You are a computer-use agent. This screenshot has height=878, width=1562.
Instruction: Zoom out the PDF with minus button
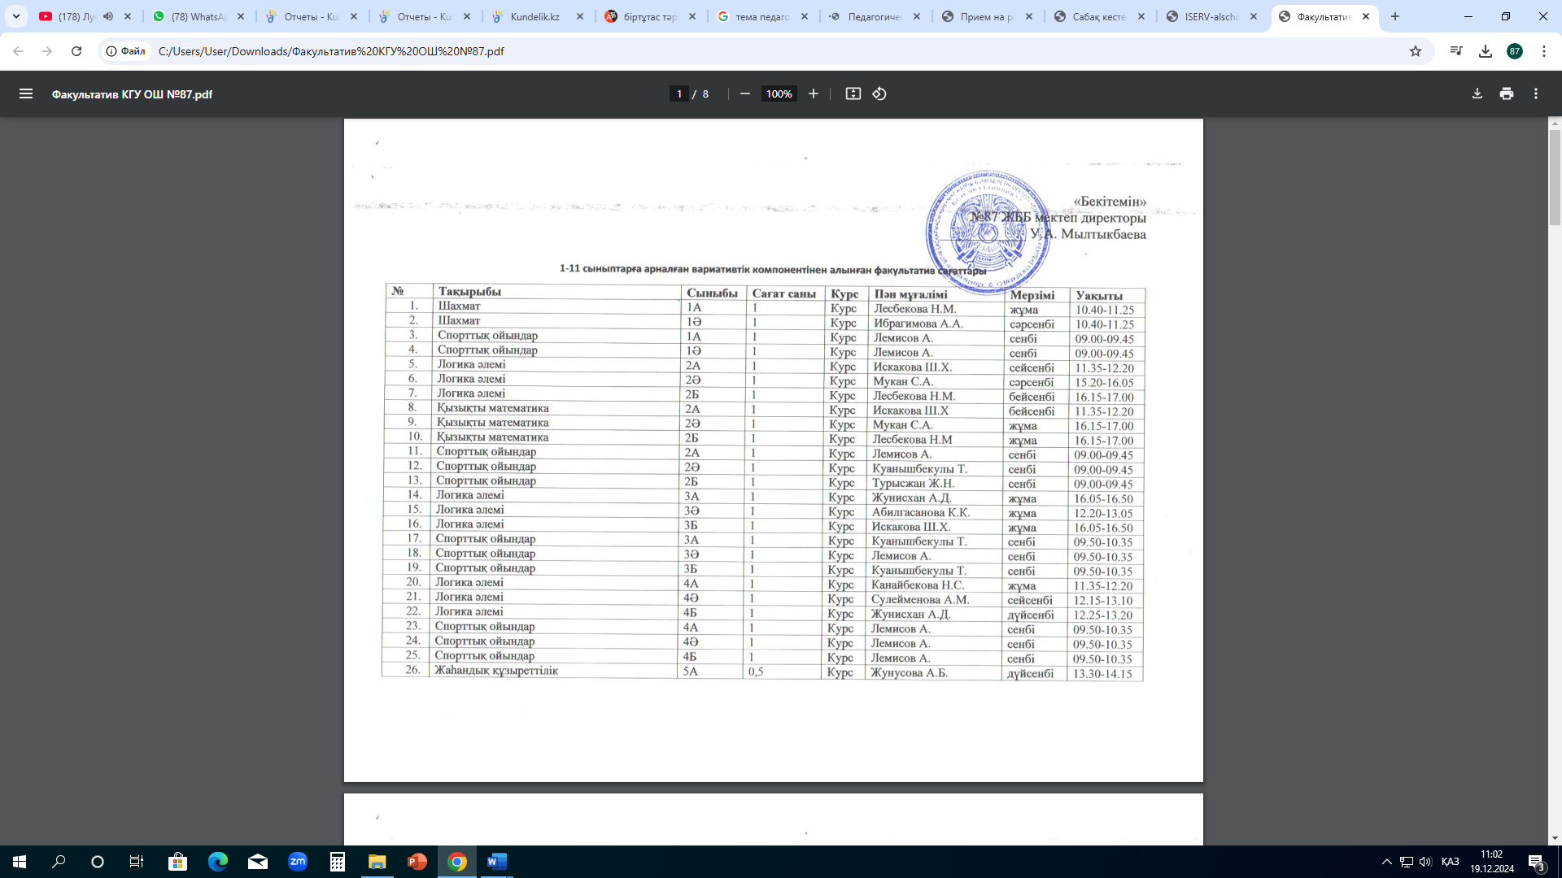point(744,93)
